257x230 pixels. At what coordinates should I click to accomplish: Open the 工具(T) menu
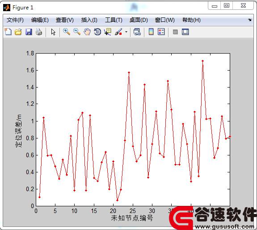point(114,20)
